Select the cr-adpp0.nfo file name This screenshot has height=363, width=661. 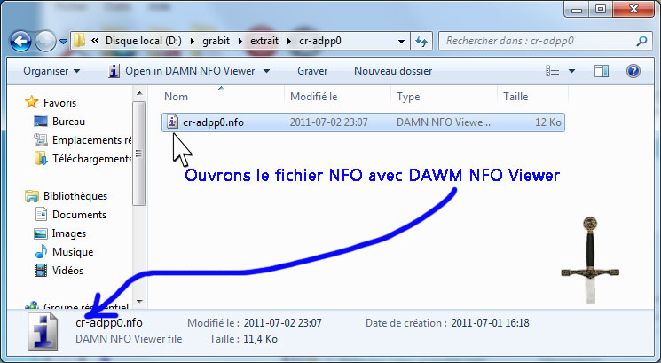click(213, 122)
